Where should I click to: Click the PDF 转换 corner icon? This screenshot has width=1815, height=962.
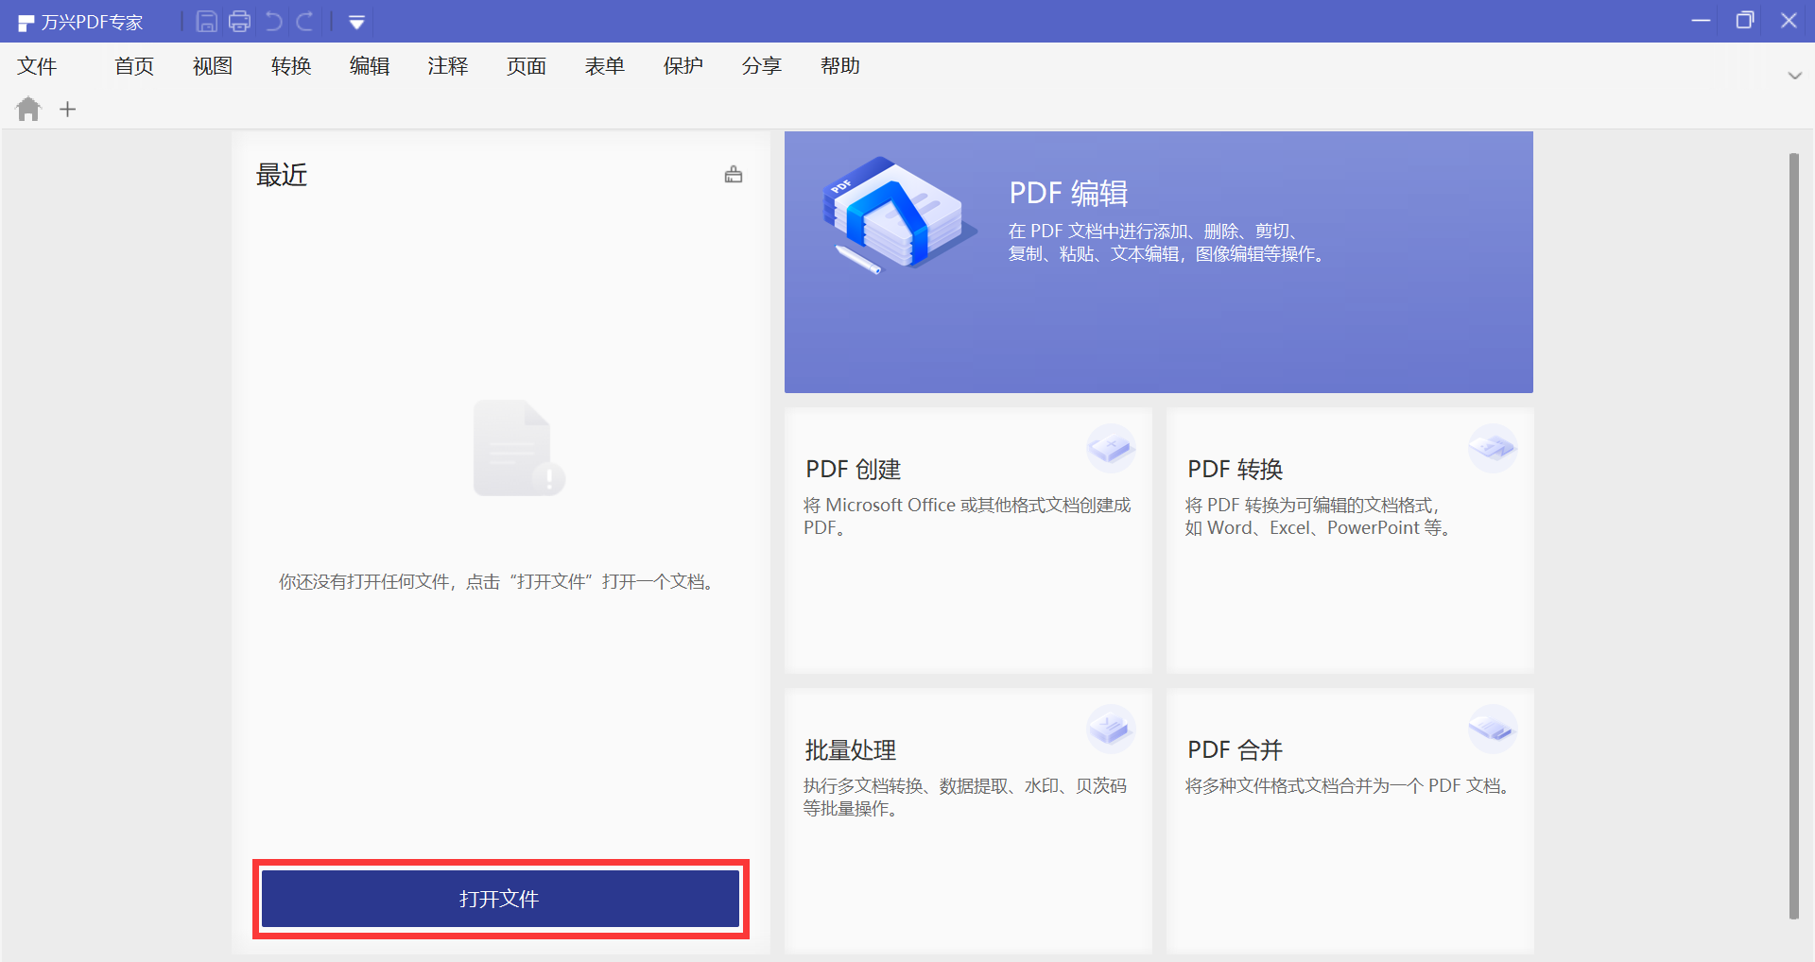pos(1493,450)
